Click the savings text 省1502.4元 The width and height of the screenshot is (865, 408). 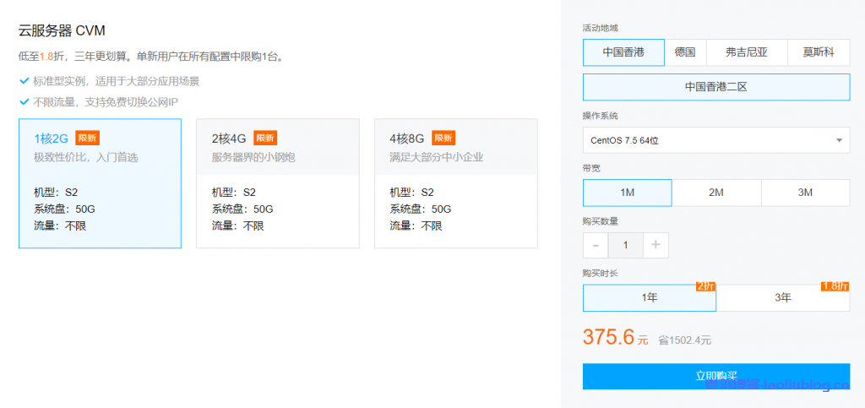coord(684,340)
